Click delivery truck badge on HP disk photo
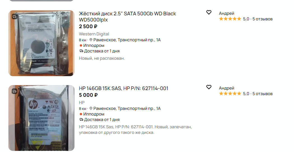 click(x=15, y=91)
